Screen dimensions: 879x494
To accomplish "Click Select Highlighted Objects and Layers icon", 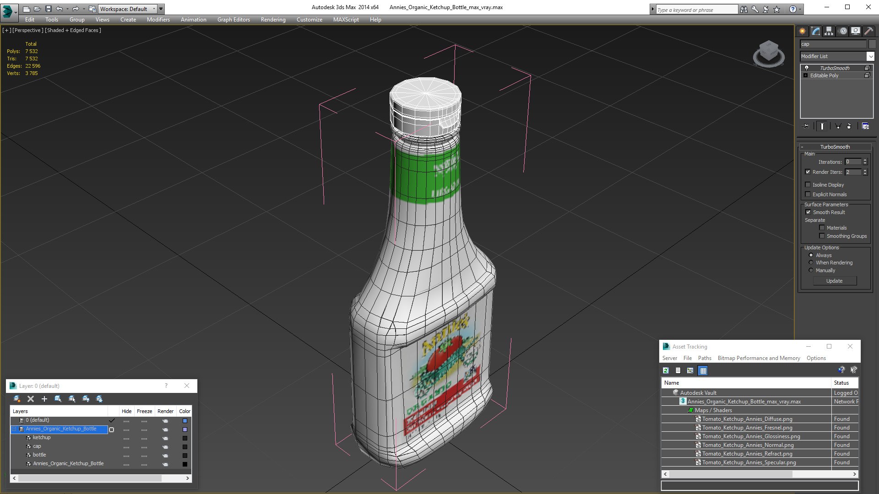I will [x=58, y=399].
